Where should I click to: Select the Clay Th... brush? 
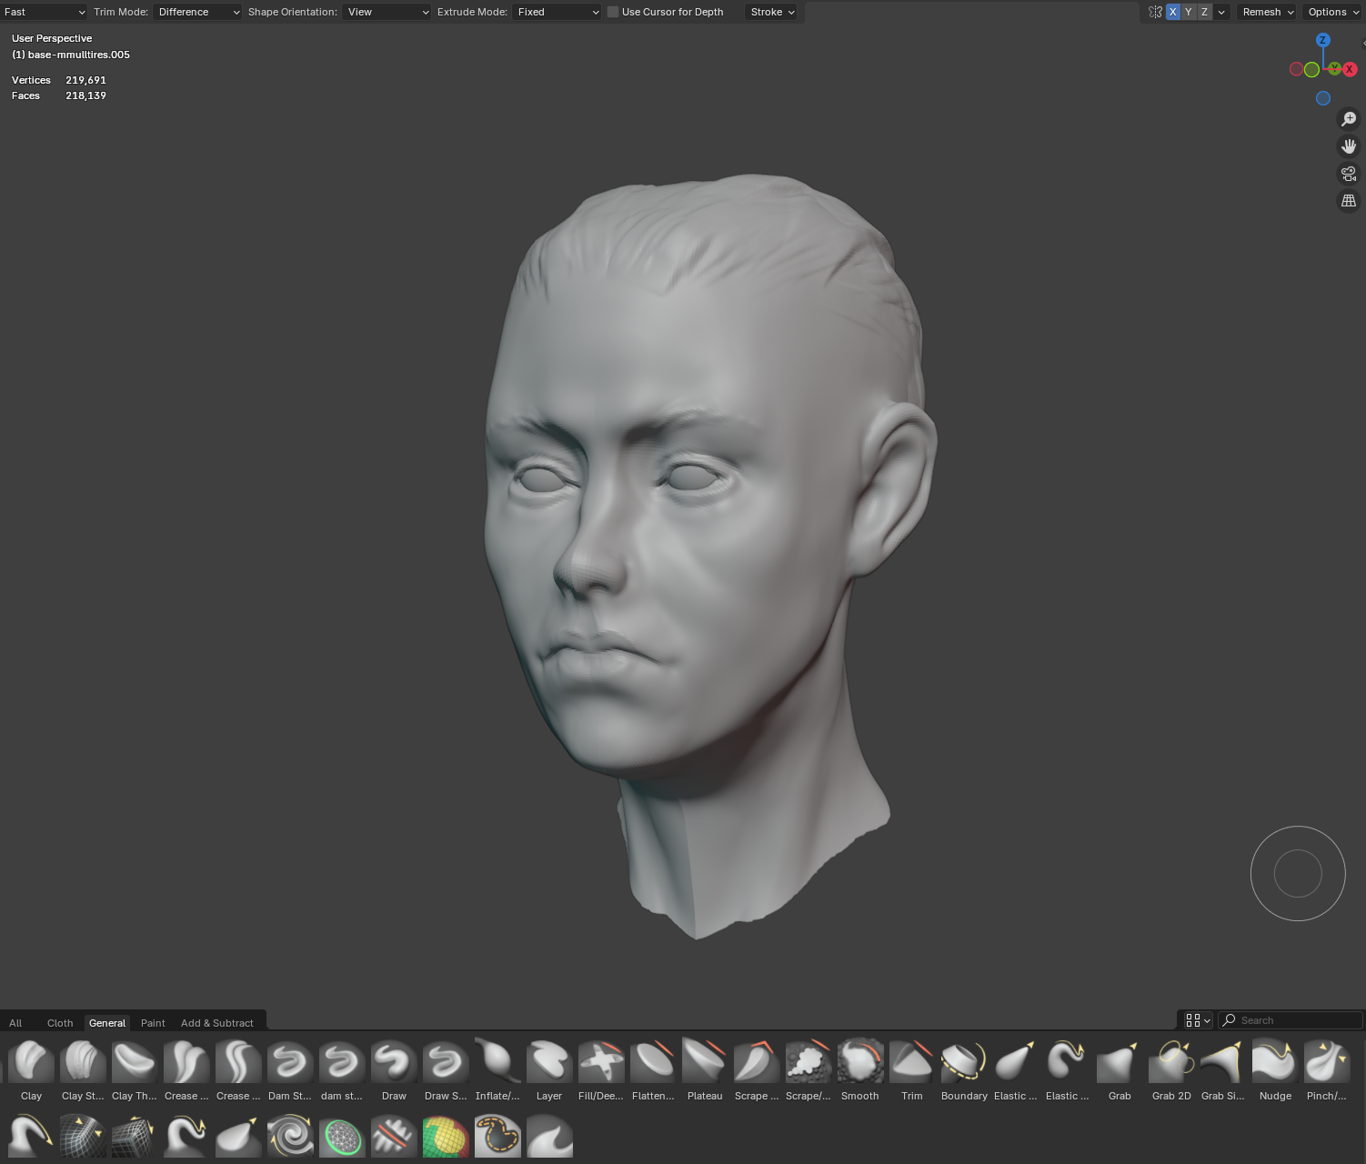135,1070
